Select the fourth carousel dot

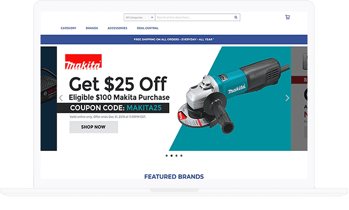pyautogui.click(x=181, y=156)
